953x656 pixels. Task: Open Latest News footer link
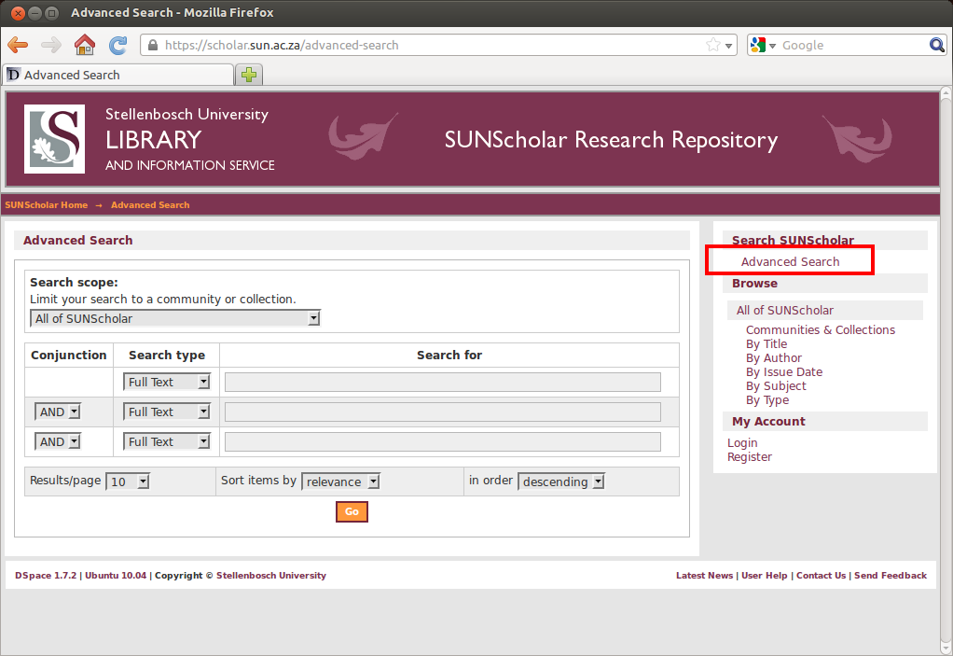click(x=704, y=575)
